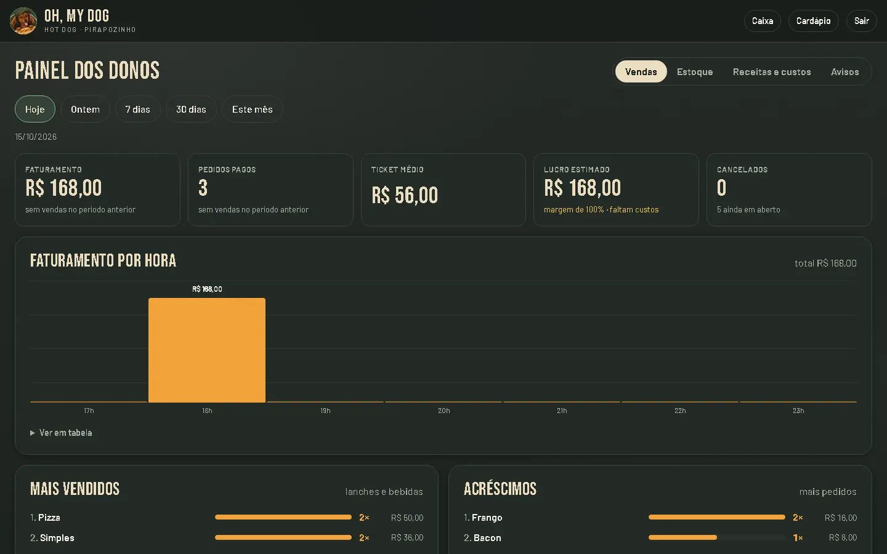
Task: Switch to the Vendas tab
Action: (641, 72)
